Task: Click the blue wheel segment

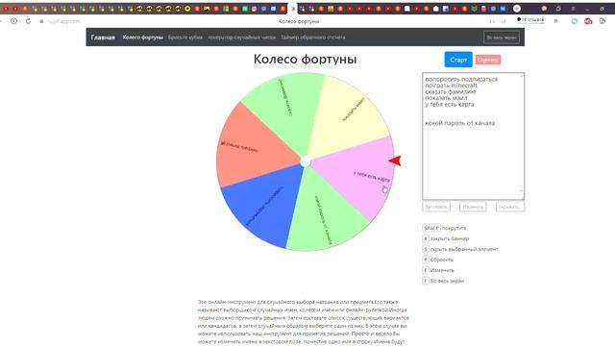Action: (265, 204)
